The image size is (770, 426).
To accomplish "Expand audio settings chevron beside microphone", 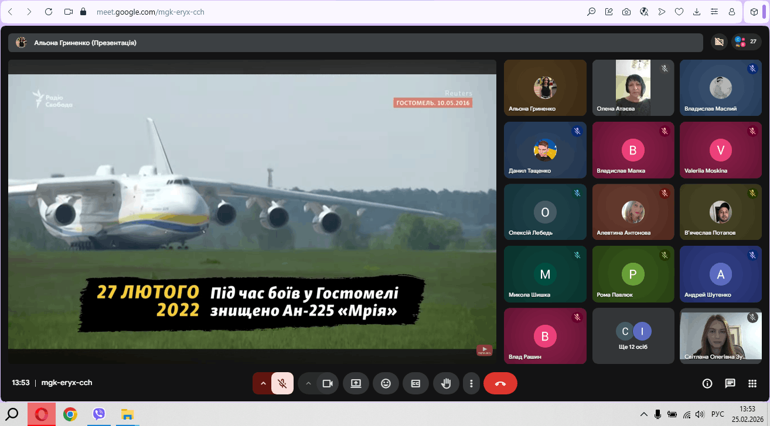I will tap(263, 383).
